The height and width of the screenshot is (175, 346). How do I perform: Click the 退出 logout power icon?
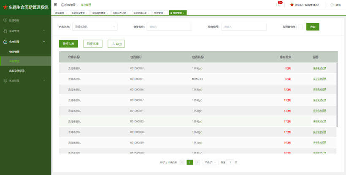coord(332,5)
